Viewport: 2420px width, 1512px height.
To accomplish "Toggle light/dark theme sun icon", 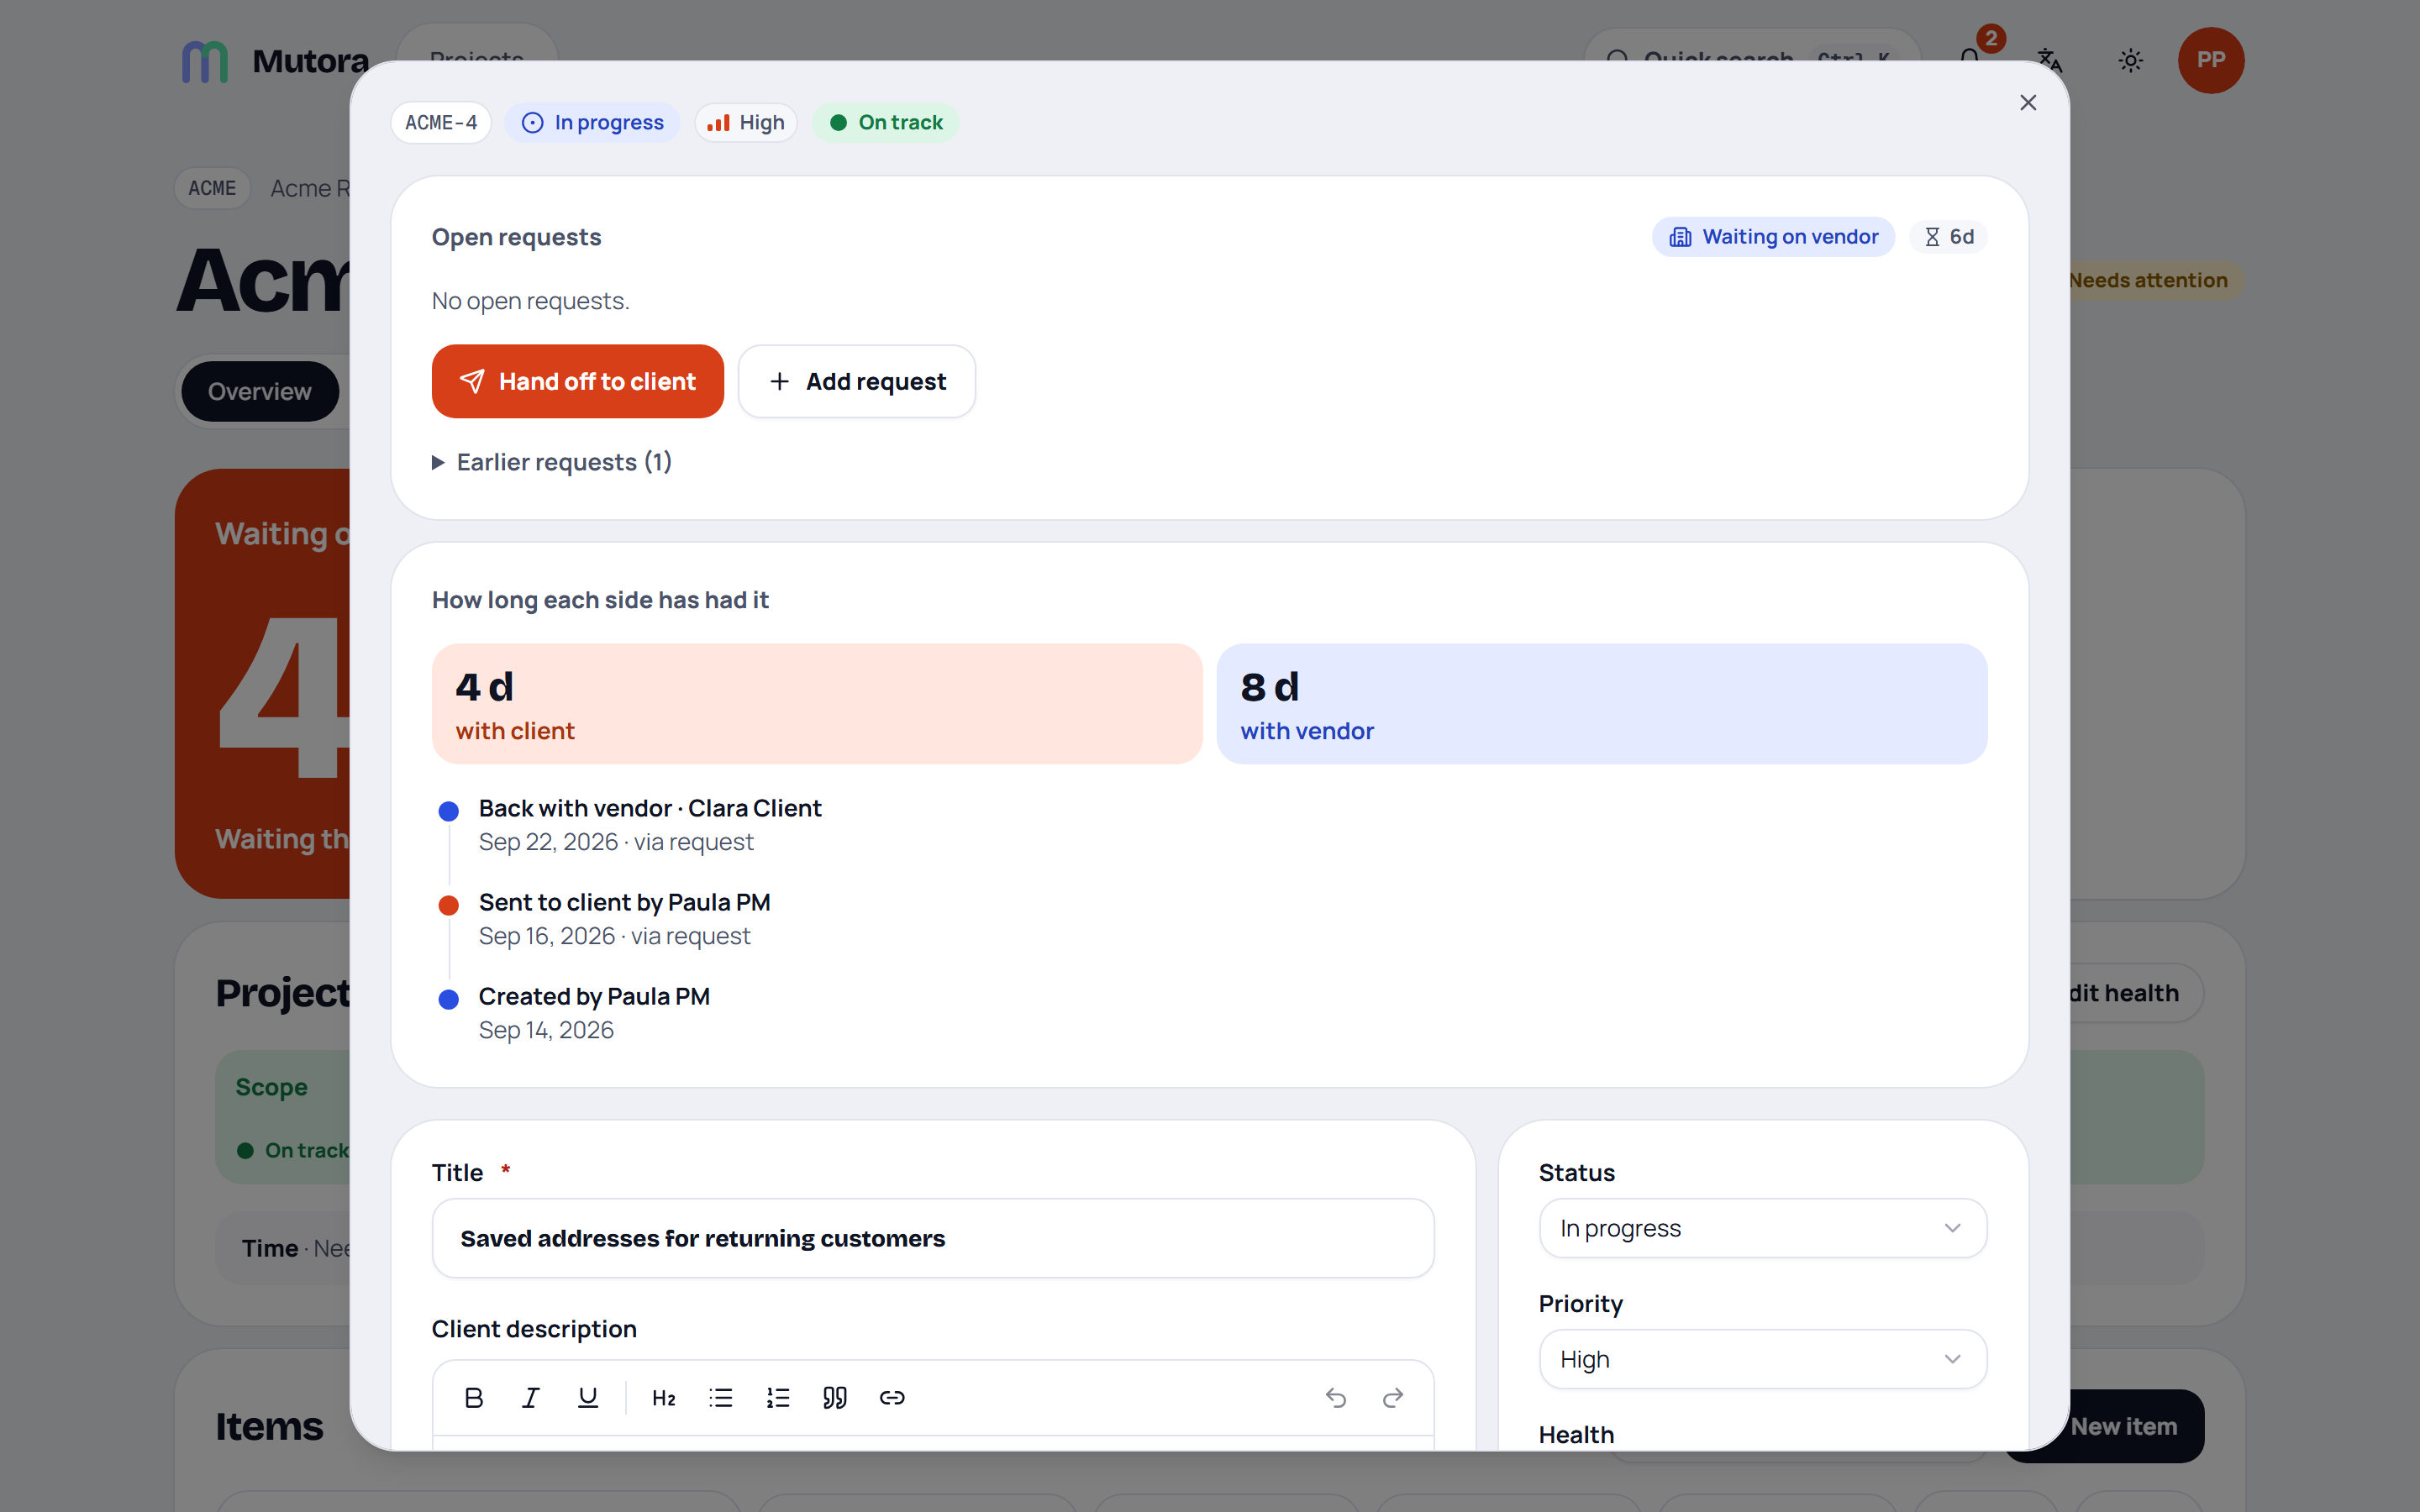I will [x=2131, y=60].
